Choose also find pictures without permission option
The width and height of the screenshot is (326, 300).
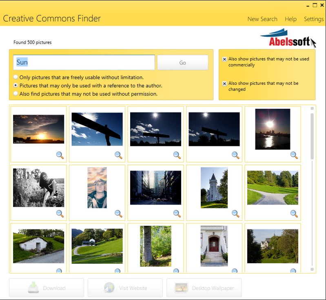[x=16, y=94]
